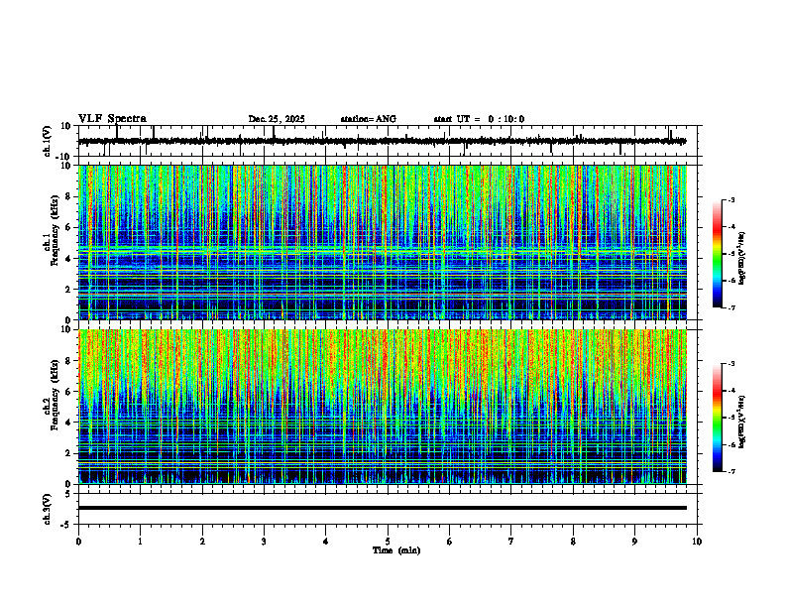
Task: Click inside the ch.1 frequency spectrogram
Action: click(x=383, y=242)
